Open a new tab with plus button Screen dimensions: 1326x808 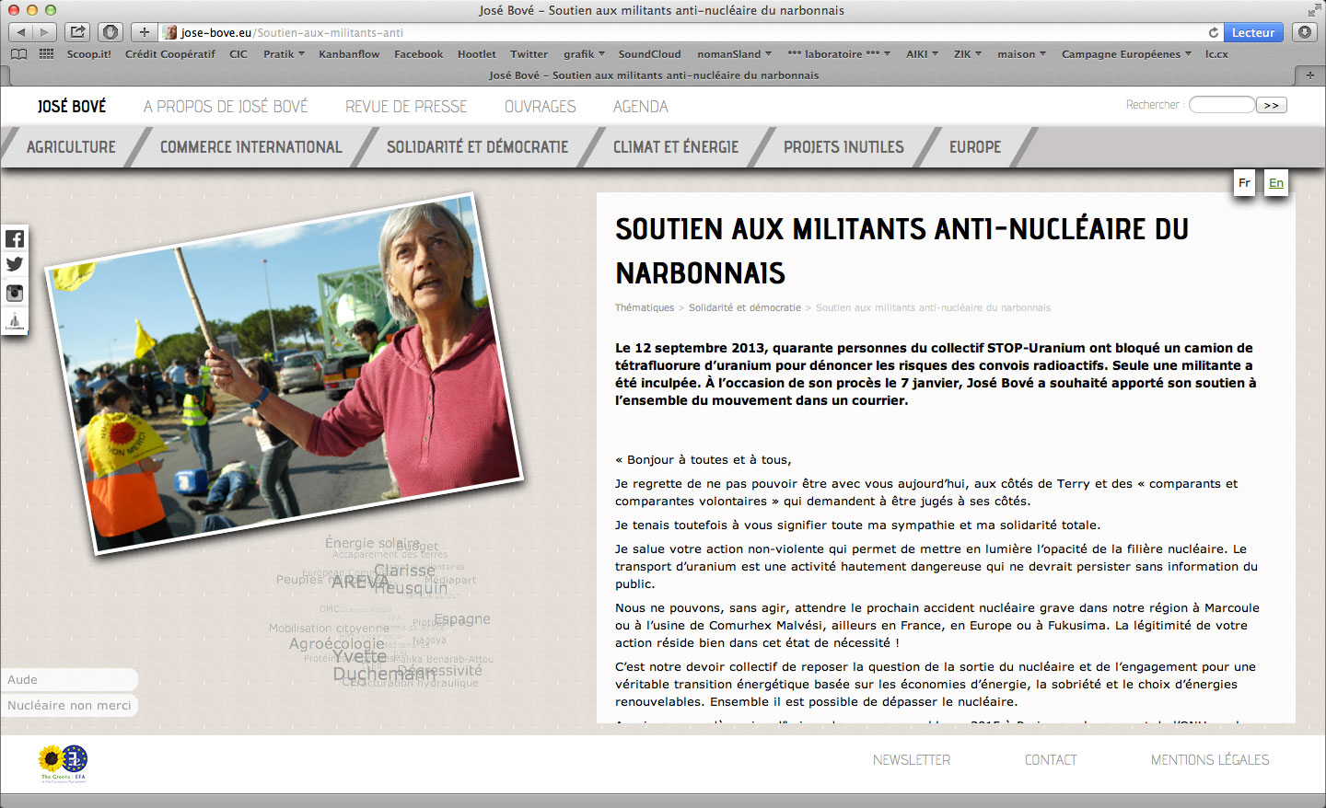(1309, 75)
